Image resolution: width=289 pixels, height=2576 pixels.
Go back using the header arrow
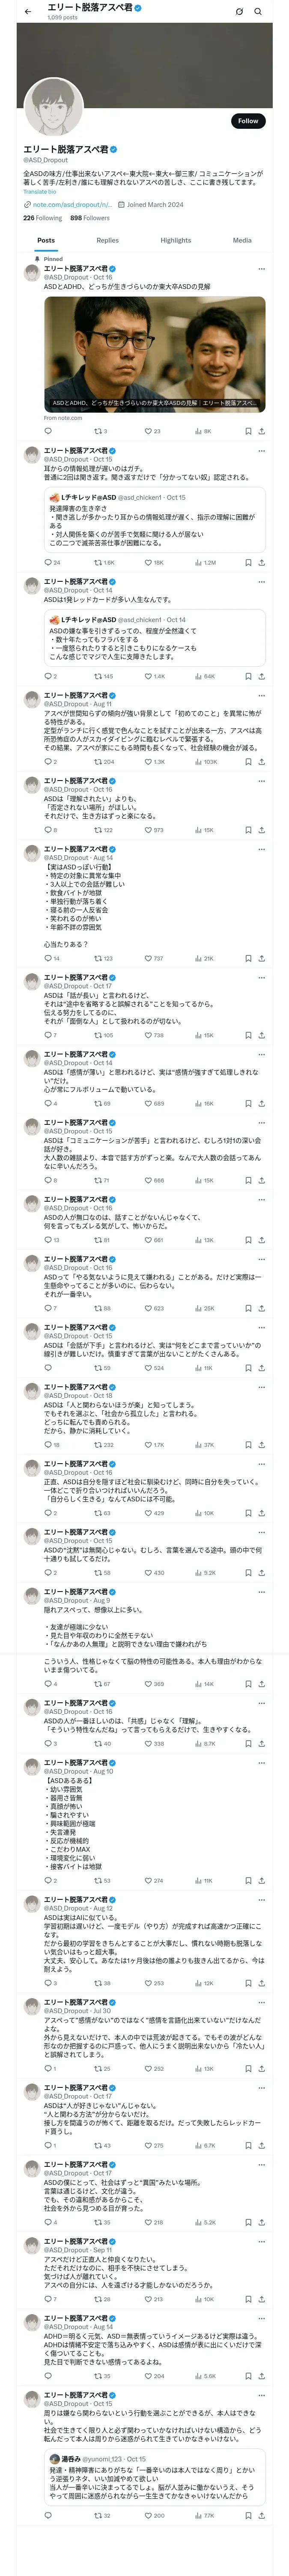[27, 12]
